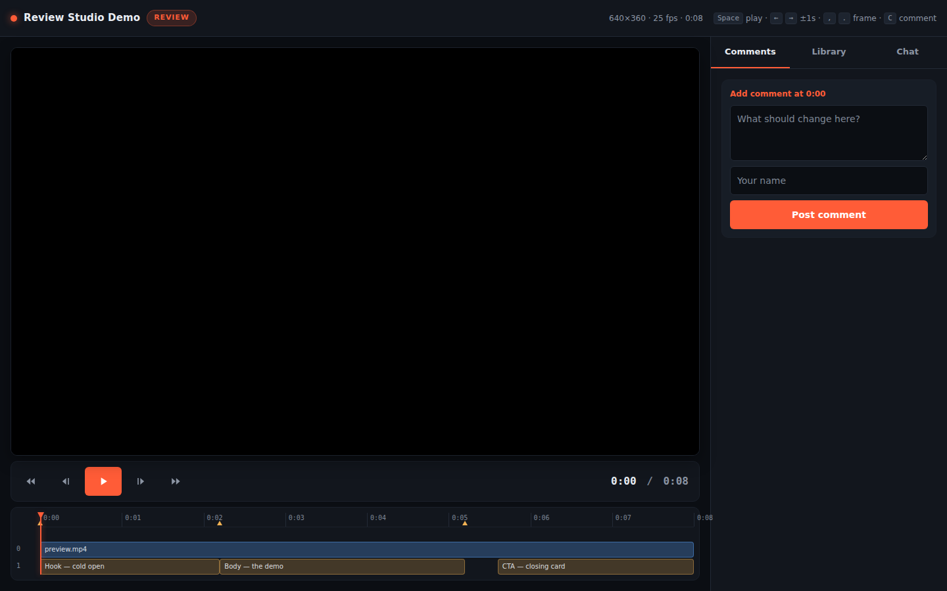Click the Space key hint
Screen dimensions: 947x591
click(728, 18)
